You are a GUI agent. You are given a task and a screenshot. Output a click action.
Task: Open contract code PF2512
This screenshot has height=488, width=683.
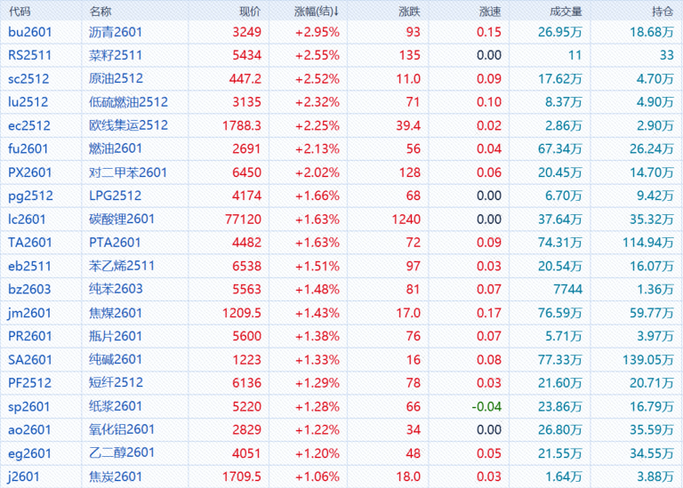coord(29,383)
